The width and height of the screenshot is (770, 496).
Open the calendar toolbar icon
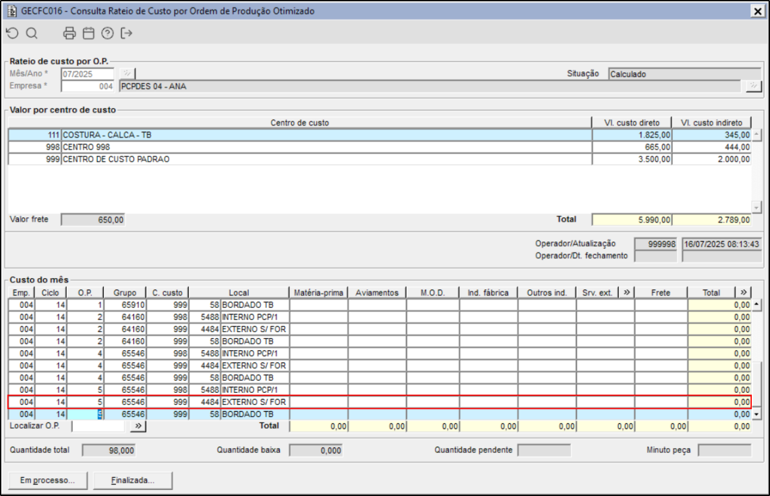tap(88, 33)
